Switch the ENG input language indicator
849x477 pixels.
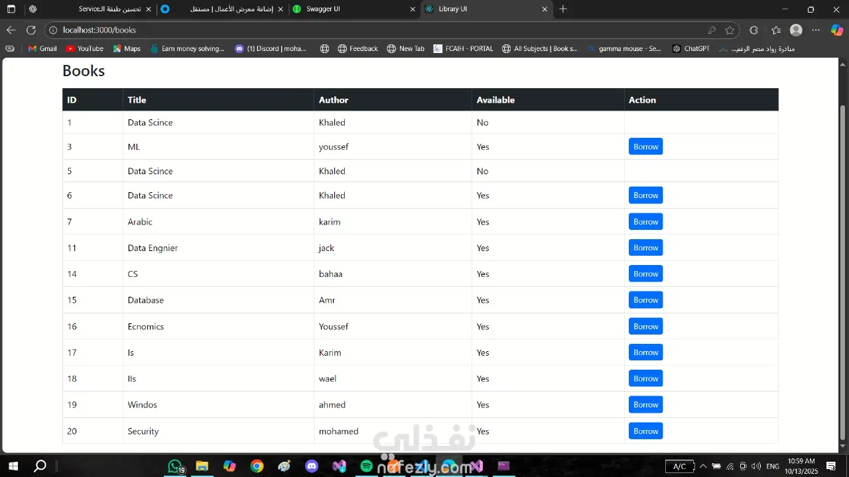(773, 466)
